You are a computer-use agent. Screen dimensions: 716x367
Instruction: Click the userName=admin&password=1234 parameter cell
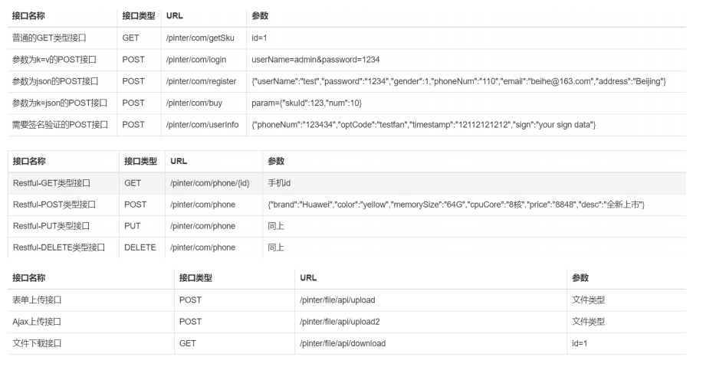click(315, 59)
